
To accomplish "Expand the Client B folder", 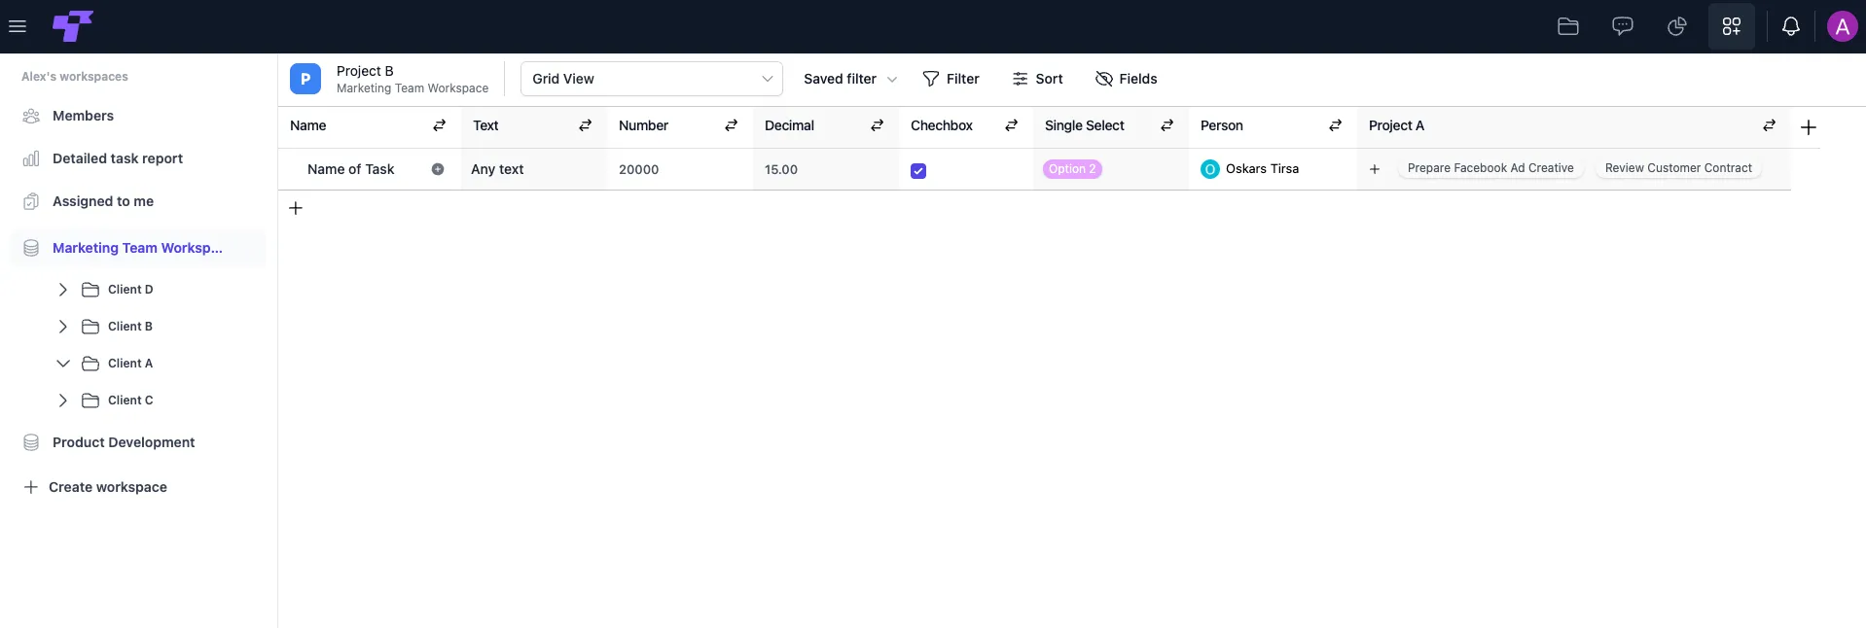I will click(63, 327).
